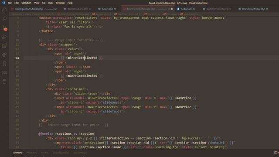This screenshot has height=157, width=279.
Task: Open the Help menu
Action: (x=70, y=3)
